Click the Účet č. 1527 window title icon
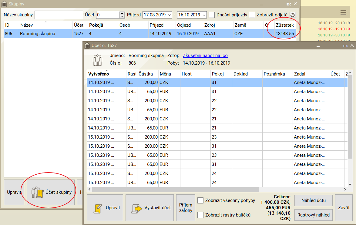Screen dimensions: 356x225 point(87,45)
